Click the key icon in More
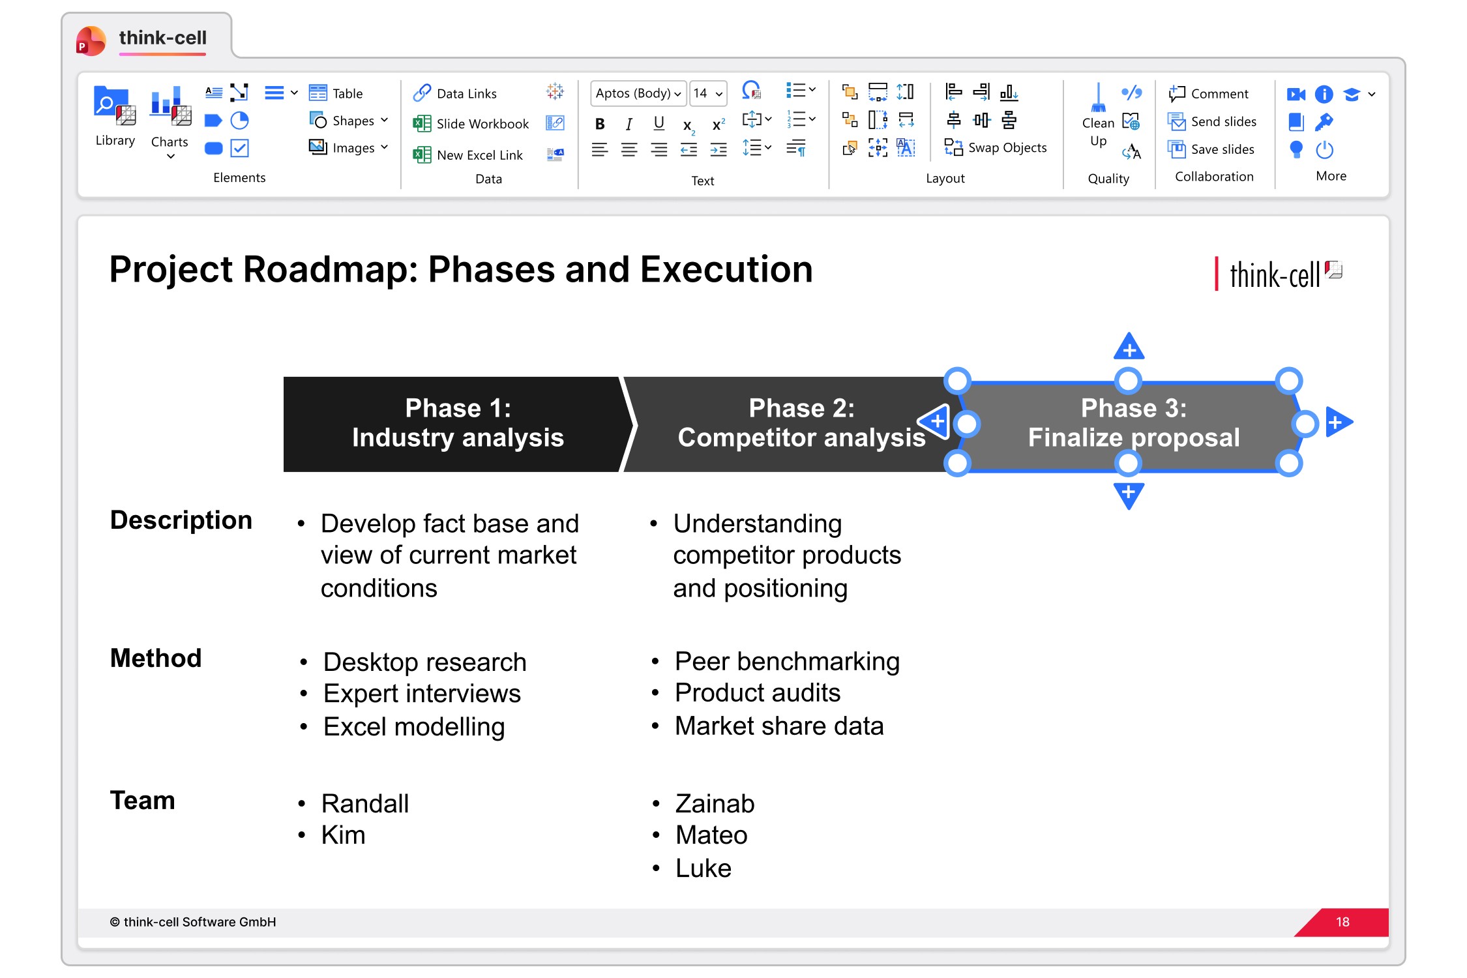 click(x=1324, y=122)
